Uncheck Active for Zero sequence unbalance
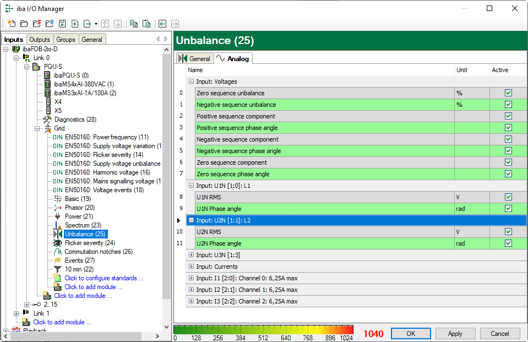528x342 pixels. point(508,93)
